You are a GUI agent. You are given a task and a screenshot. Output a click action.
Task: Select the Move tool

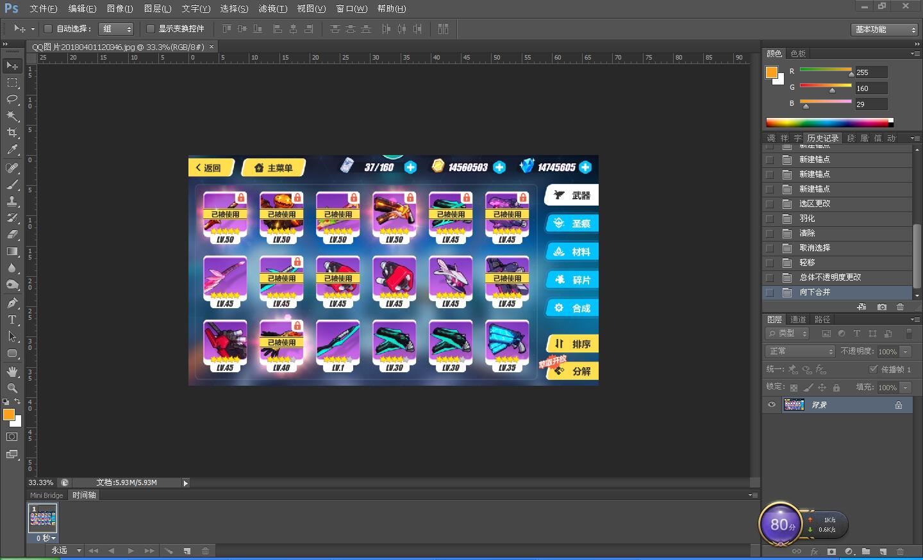[x=12, y=66]
